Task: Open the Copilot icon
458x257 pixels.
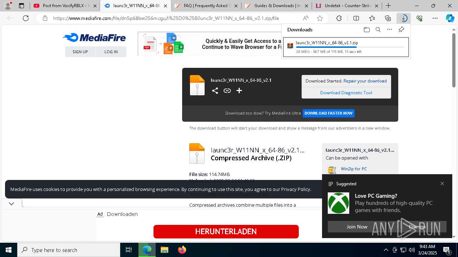Action: coord(450,18)
